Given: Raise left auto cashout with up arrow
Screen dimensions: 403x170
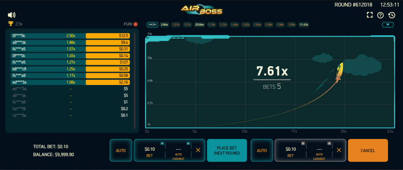Looking at the screenshot, I should (188, 143).
